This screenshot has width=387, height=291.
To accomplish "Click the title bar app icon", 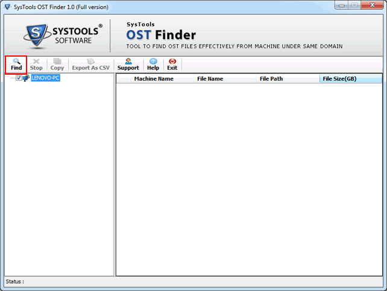I will click(7, 7).
